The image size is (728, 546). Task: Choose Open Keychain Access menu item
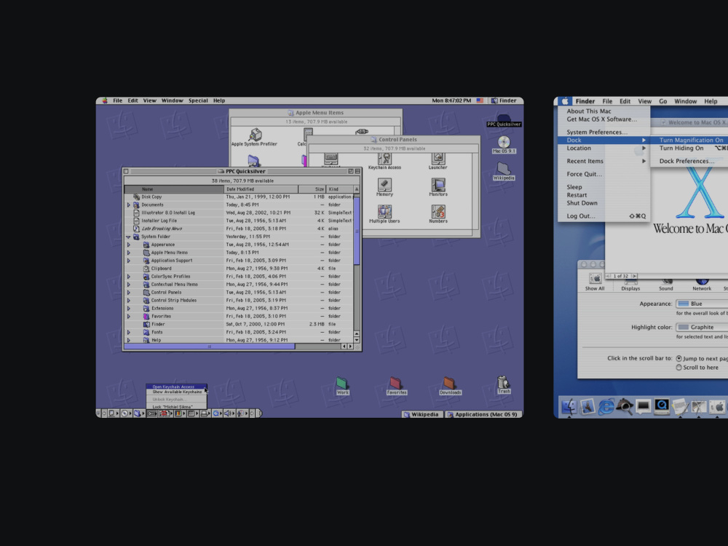click(x=176, y=387)
